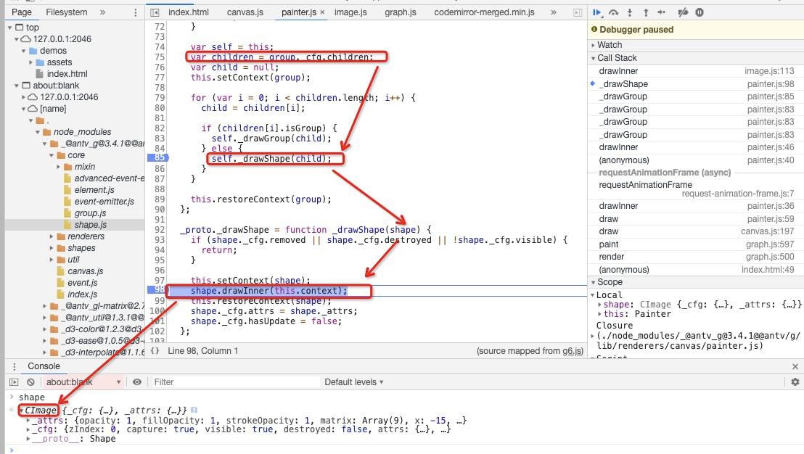
Task: Collapse the demos folder
Action: click(24, 51)
